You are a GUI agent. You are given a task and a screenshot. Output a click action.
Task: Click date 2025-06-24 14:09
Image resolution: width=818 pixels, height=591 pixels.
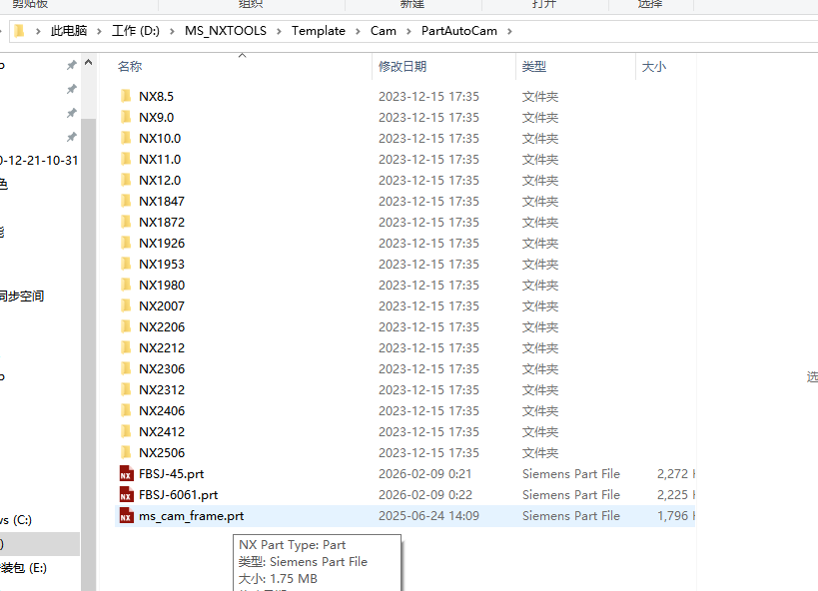pyautogui.click(x=428, y=515)
